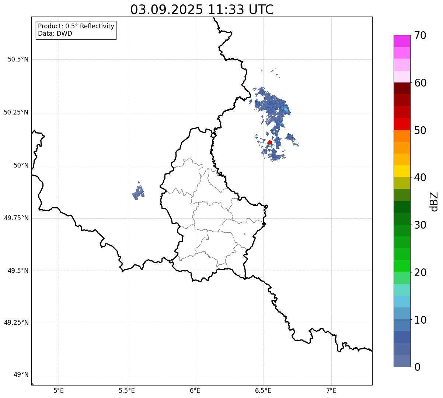Click the longitude label '7°E'
The image size is (443, 398).
[331, 391]
